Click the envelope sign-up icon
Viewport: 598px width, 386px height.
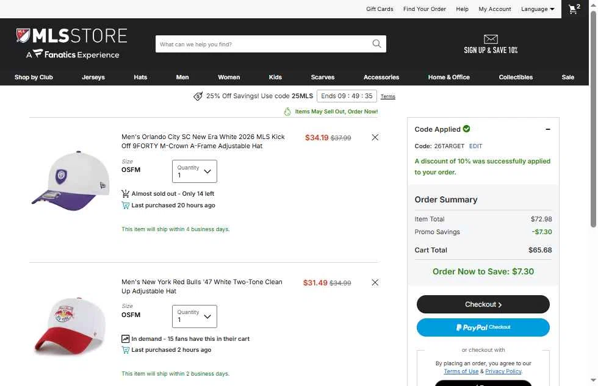tap(491, 39)
